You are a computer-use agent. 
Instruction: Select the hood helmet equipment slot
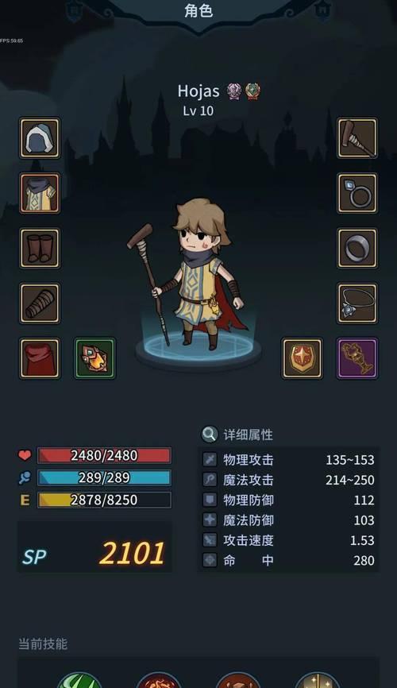click(x=40, y=137)
